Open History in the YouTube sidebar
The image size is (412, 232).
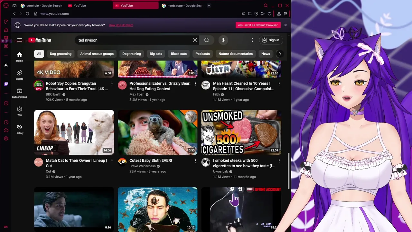(20, 129)
